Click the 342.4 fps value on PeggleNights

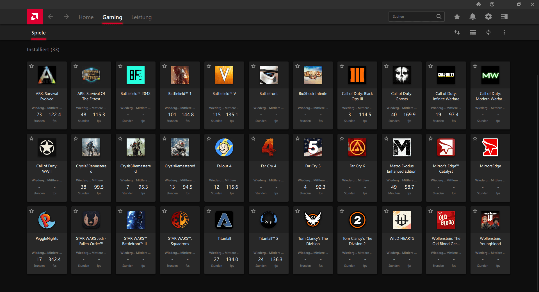click(x=54, y=259)
